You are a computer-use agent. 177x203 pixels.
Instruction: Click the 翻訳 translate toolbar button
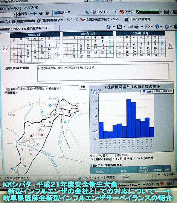click(60, 13)
